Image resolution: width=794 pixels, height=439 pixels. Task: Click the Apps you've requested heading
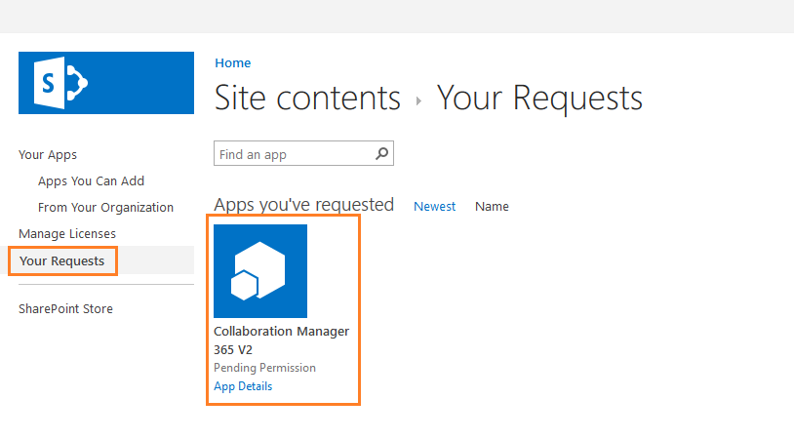[303, 205]
